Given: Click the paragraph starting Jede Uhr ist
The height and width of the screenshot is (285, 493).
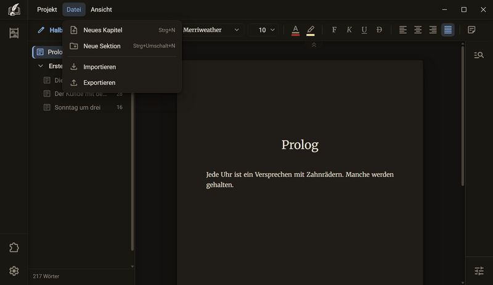Looking at the screenshot, I should pyautogui.click(x=299, y=179).
